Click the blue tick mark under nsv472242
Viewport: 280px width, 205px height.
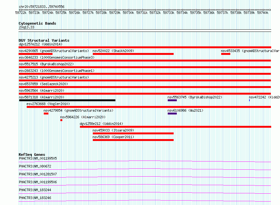(249, 100)
